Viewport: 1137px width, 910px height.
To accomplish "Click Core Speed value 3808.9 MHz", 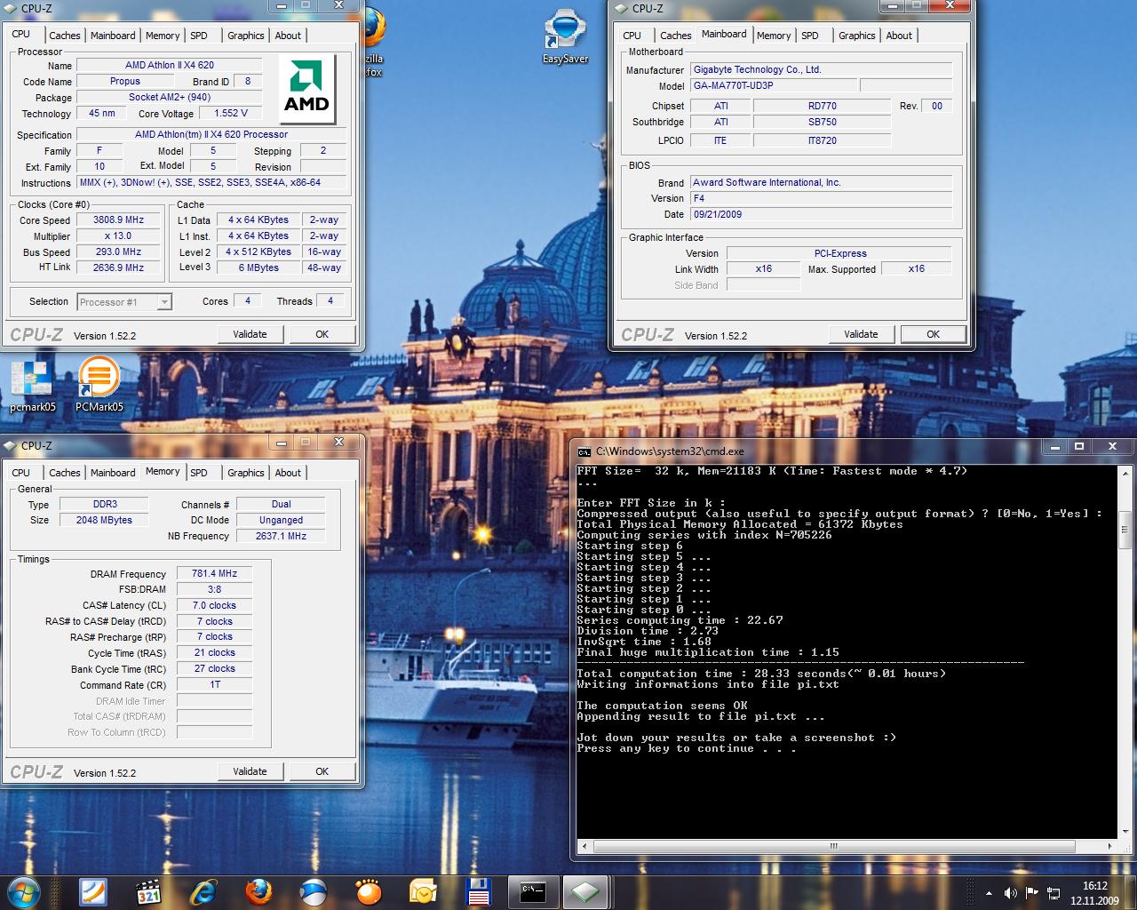I will [x=118, y=220].
